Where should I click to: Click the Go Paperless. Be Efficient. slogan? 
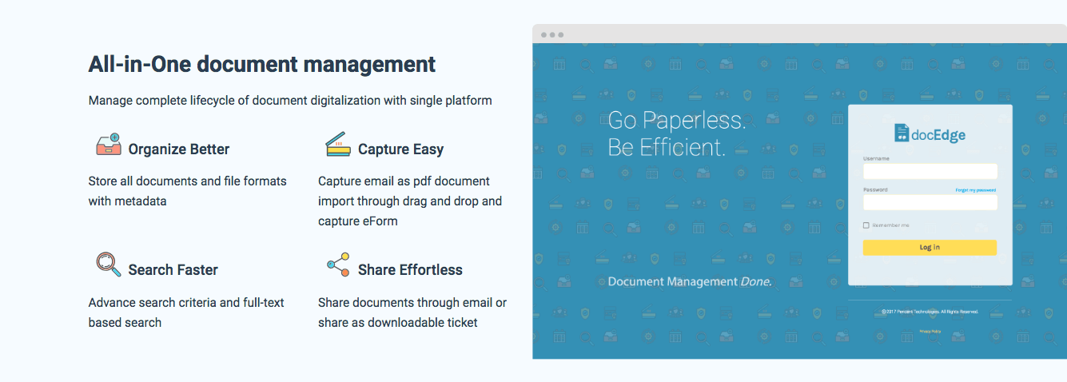pyautogui.click(x=676, y=133)
